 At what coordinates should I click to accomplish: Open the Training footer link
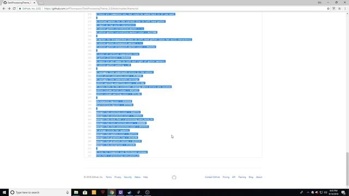(242, 177)
